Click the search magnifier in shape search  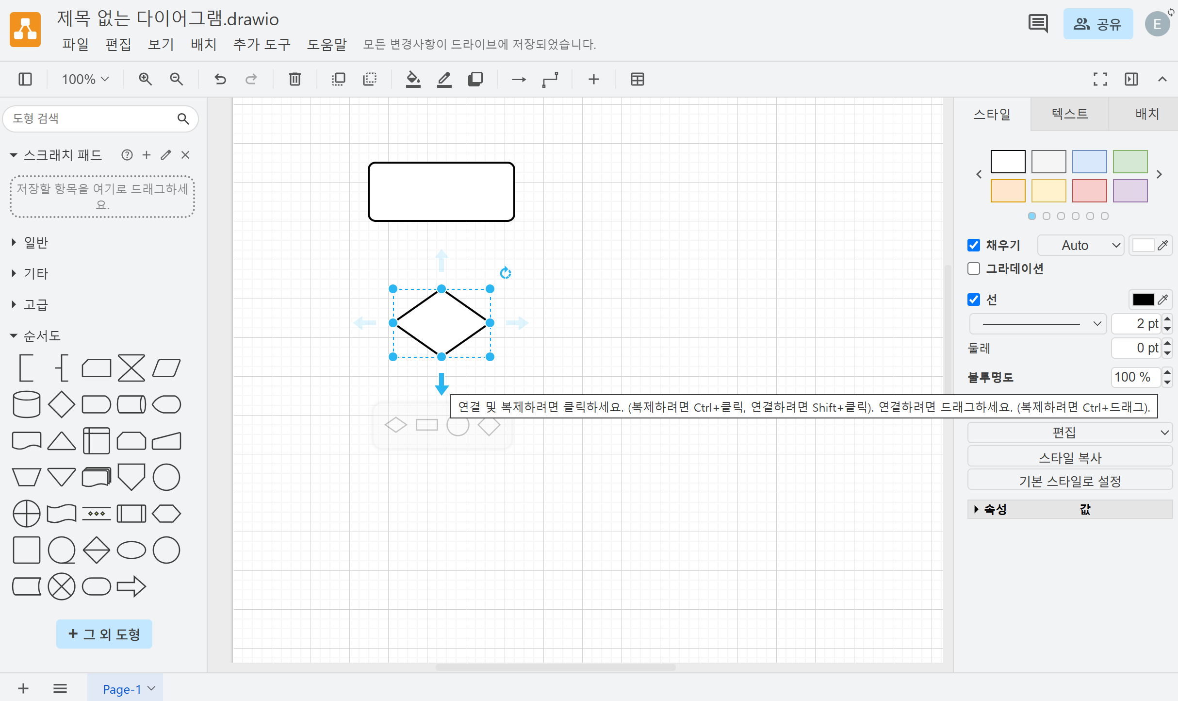click(183, 118)
